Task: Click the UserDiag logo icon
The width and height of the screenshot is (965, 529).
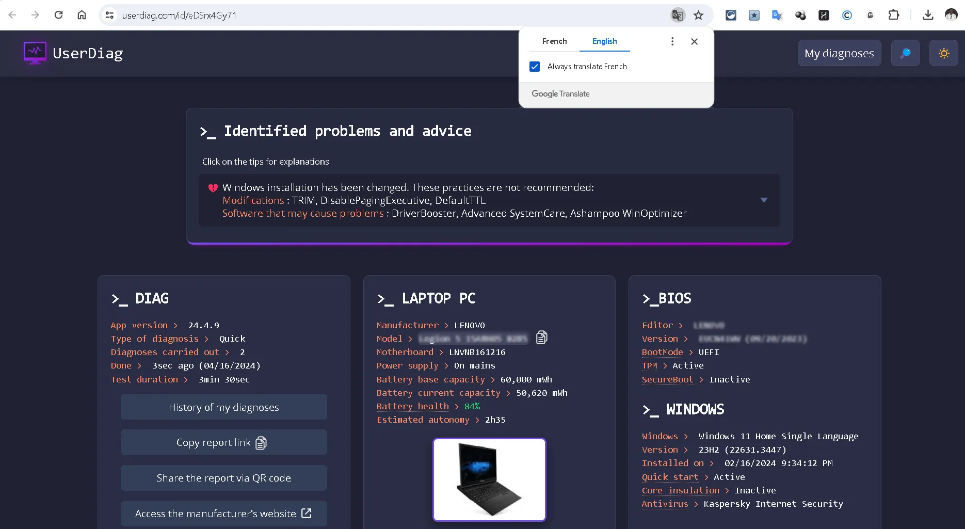Action: click(x=35, y=53)
